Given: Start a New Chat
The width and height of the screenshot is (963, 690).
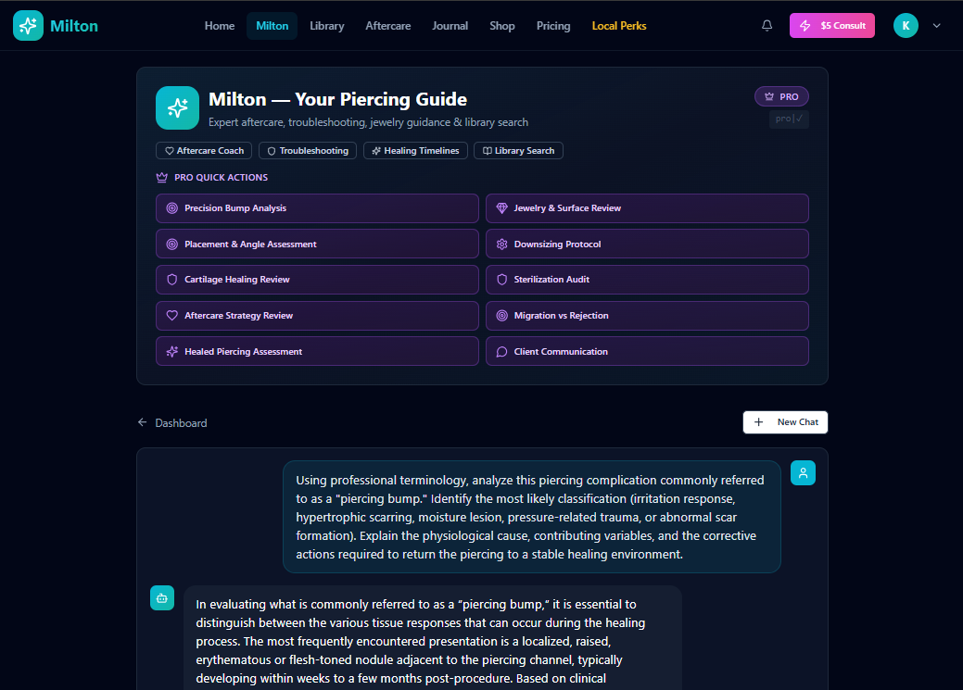Looking at the screenshot, I should pos(785,422).
